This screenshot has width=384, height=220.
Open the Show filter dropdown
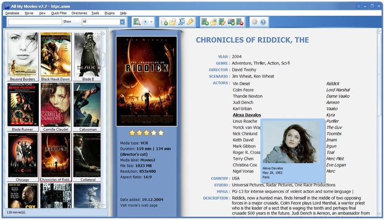pos(122,22)
